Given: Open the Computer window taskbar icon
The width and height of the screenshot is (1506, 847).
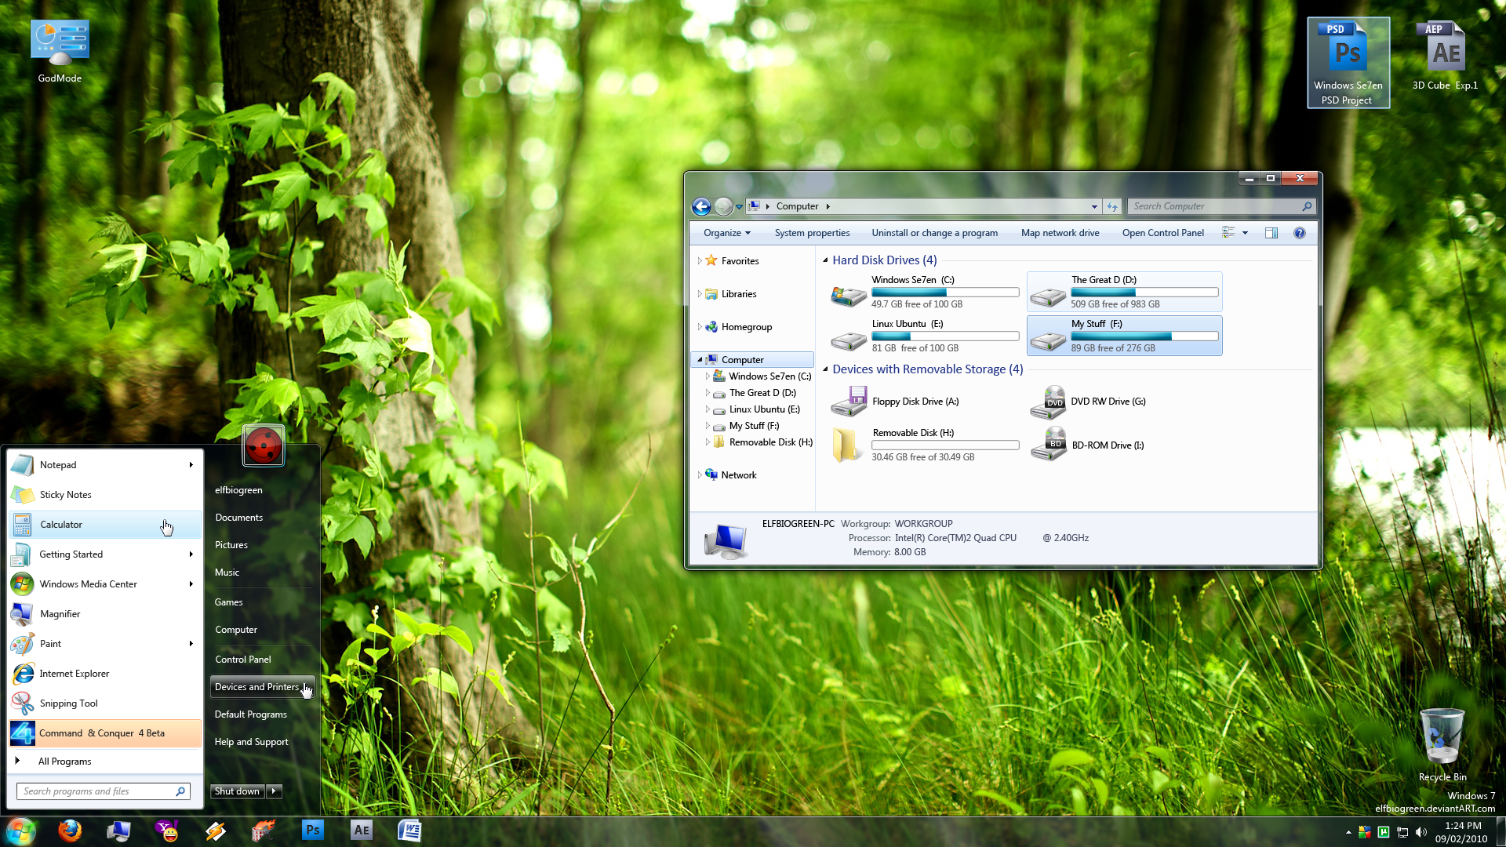Looking at the screenshot, I should tap(118, 831).
